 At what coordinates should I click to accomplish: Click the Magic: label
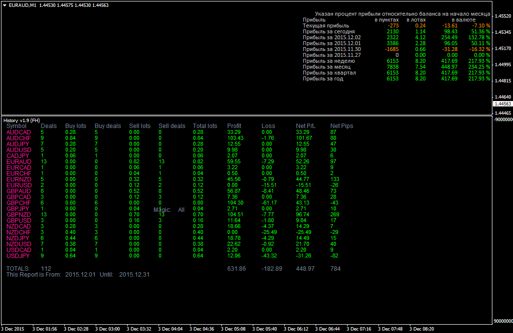pyautogui.click(x=162, y=210)
